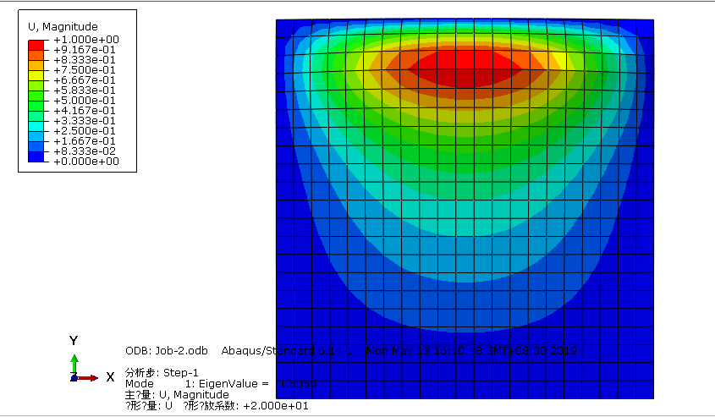Click the 'Mode 1: EigenValue' state line
The image size is (715, 417).
[x=221, y=384]
